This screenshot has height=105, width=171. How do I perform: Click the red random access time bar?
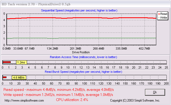click(x=7, y=62)
